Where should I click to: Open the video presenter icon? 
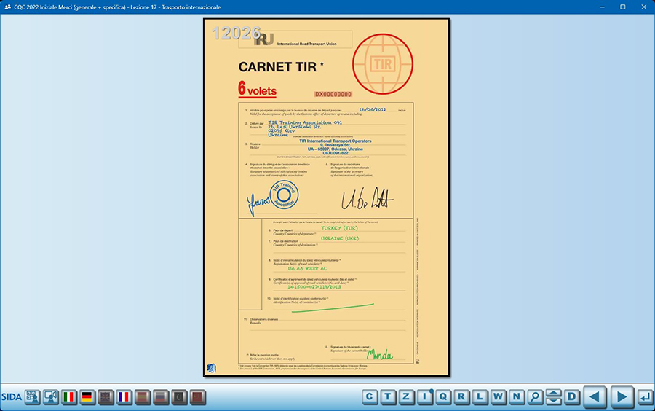[51, 397]
